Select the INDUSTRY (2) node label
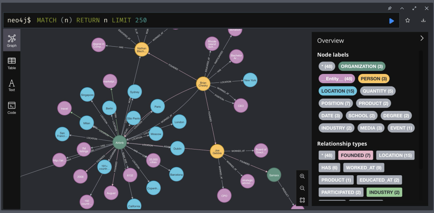The image size is (434, 213). 336,128
